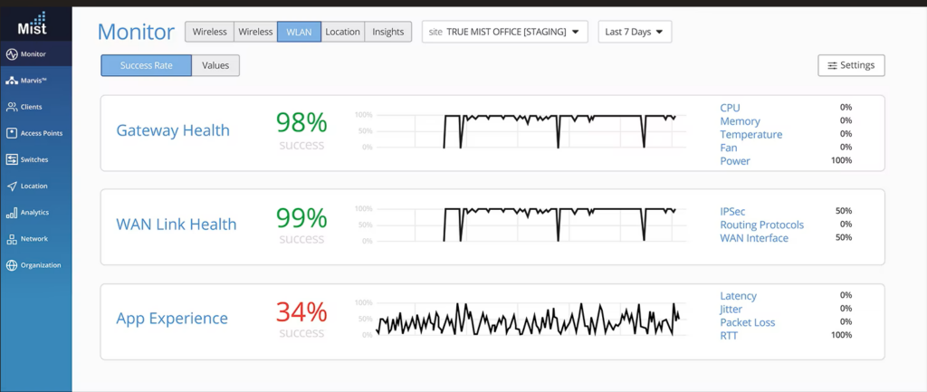
Task: Open the Access Points sidebar icon
Action: [x=12, y=133]
